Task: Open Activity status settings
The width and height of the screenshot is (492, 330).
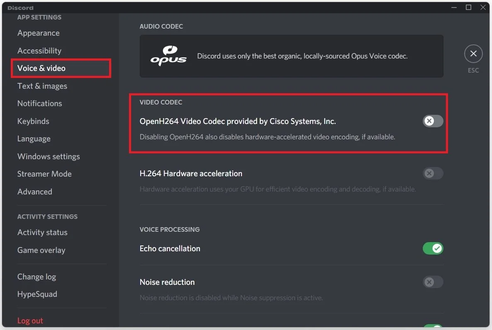Action: click(42, 233)
